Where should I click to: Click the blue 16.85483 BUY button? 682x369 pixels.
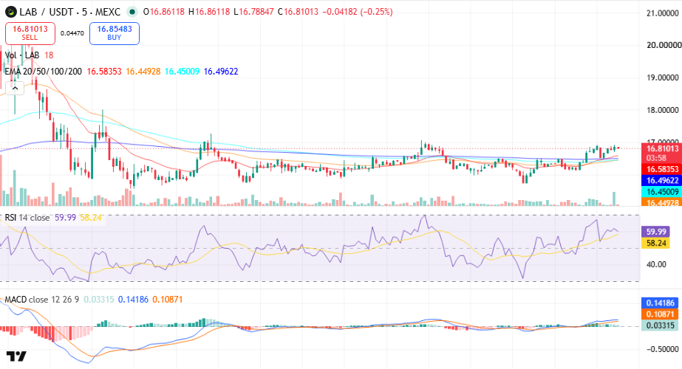(x=115, y=33)
